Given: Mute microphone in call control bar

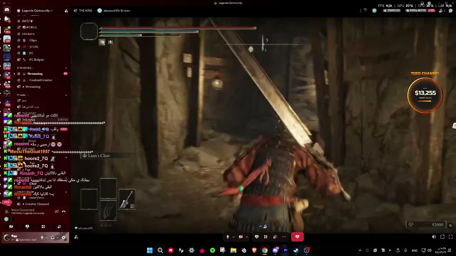Looking at the screenshot, I should (228, 237).
